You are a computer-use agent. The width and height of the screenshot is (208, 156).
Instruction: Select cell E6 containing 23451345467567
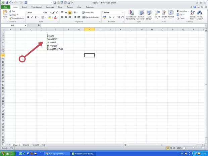tap(55, 49)
